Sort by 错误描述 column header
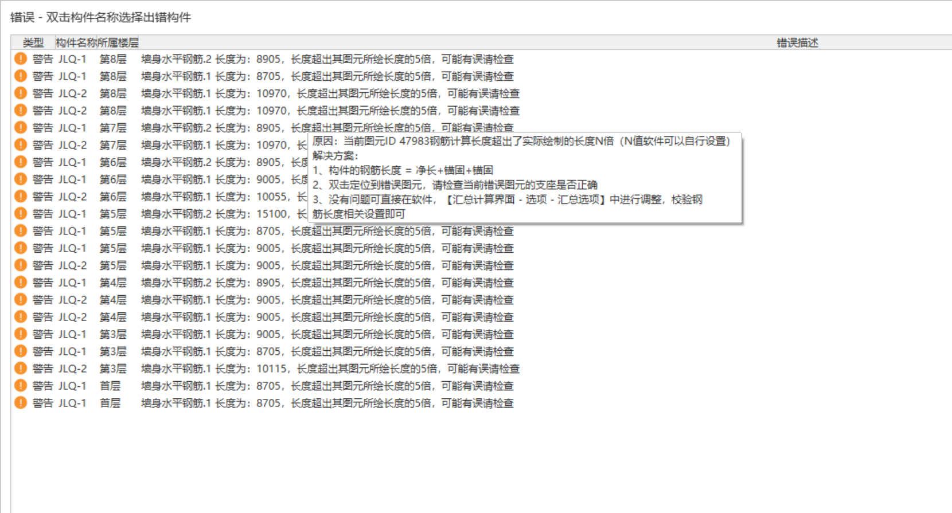 click(x=797, y=42)
